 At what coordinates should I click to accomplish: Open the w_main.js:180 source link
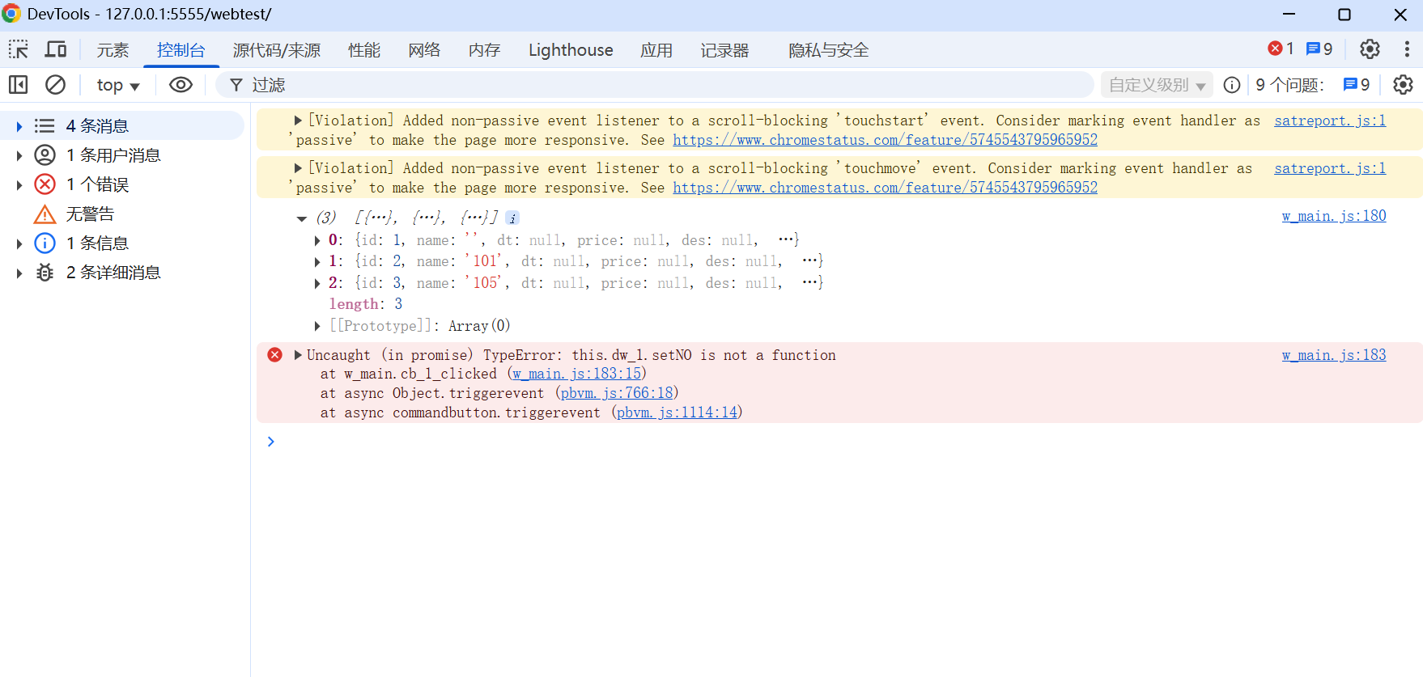1333,216
